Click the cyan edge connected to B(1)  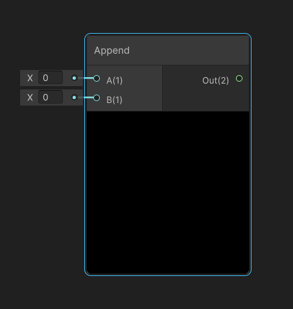pos(86,98)
